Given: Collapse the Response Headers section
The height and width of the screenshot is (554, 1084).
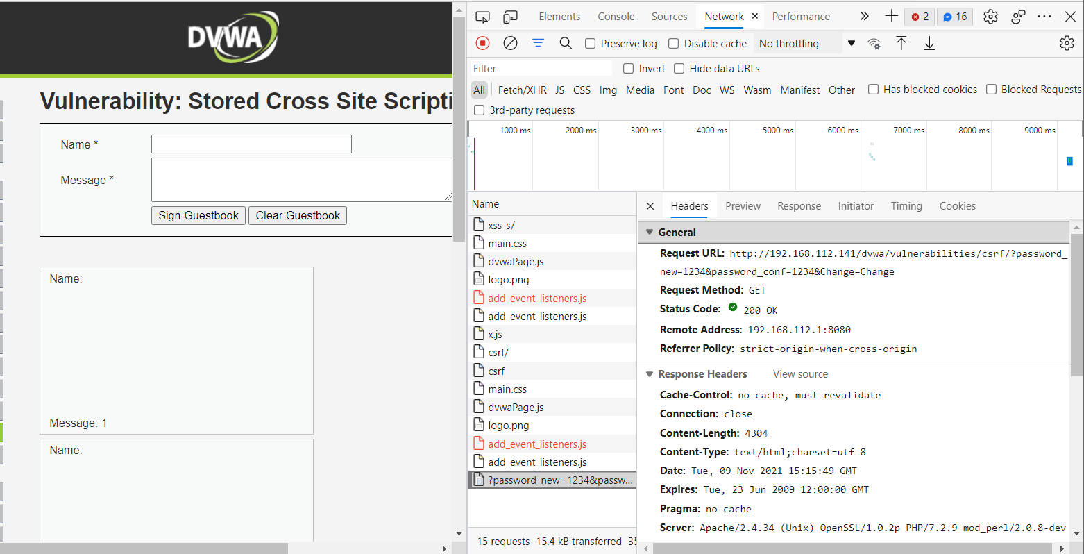Looking at the screenshot, I should coord(650,374).
